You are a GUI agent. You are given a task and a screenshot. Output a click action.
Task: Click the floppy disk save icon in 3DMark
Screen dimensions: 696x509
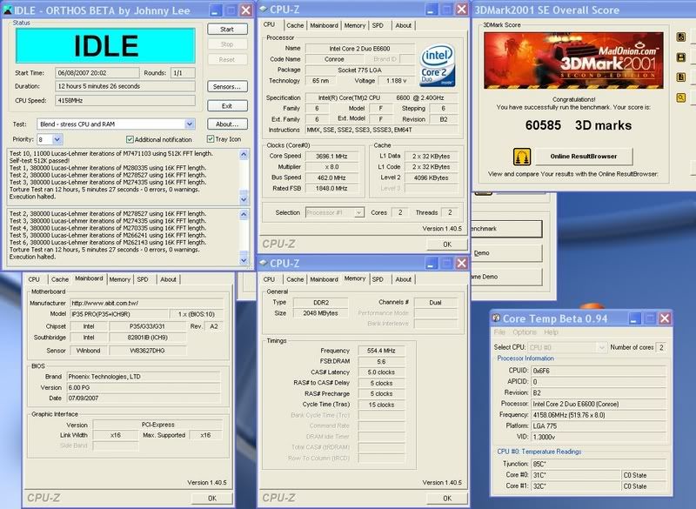681,57
